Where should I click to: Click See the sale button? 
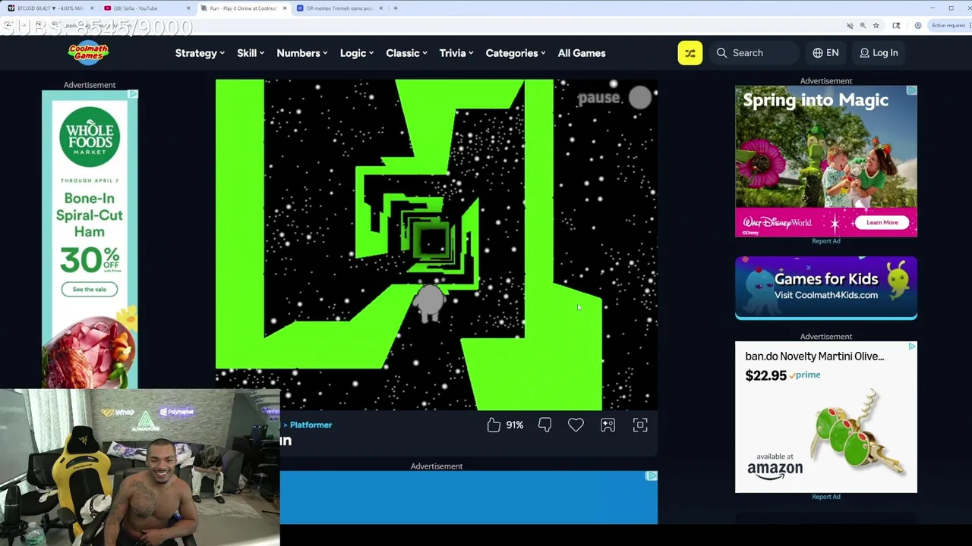tap(90, 289)
